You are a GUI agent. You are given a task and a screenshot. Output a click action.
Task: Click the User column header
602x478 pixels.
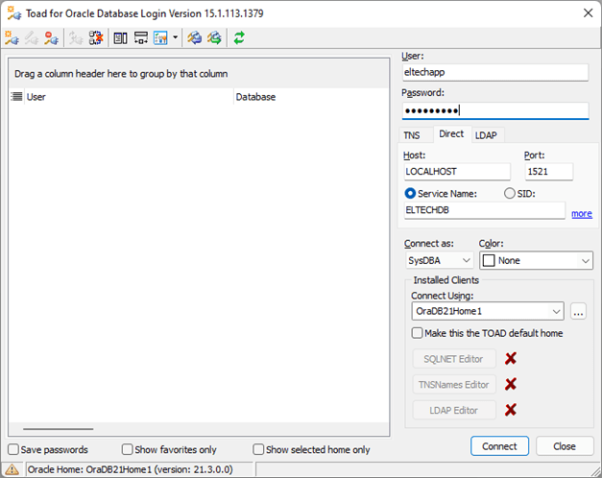coord(129,97)
